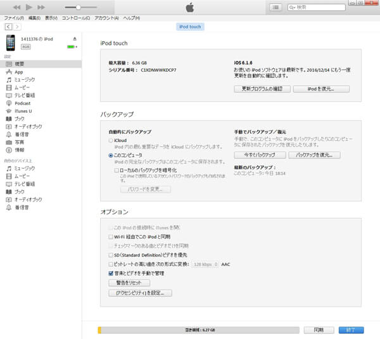Open the ファイル menu
The width and height of the screenshot is (380, 339).
click(14, 18)
